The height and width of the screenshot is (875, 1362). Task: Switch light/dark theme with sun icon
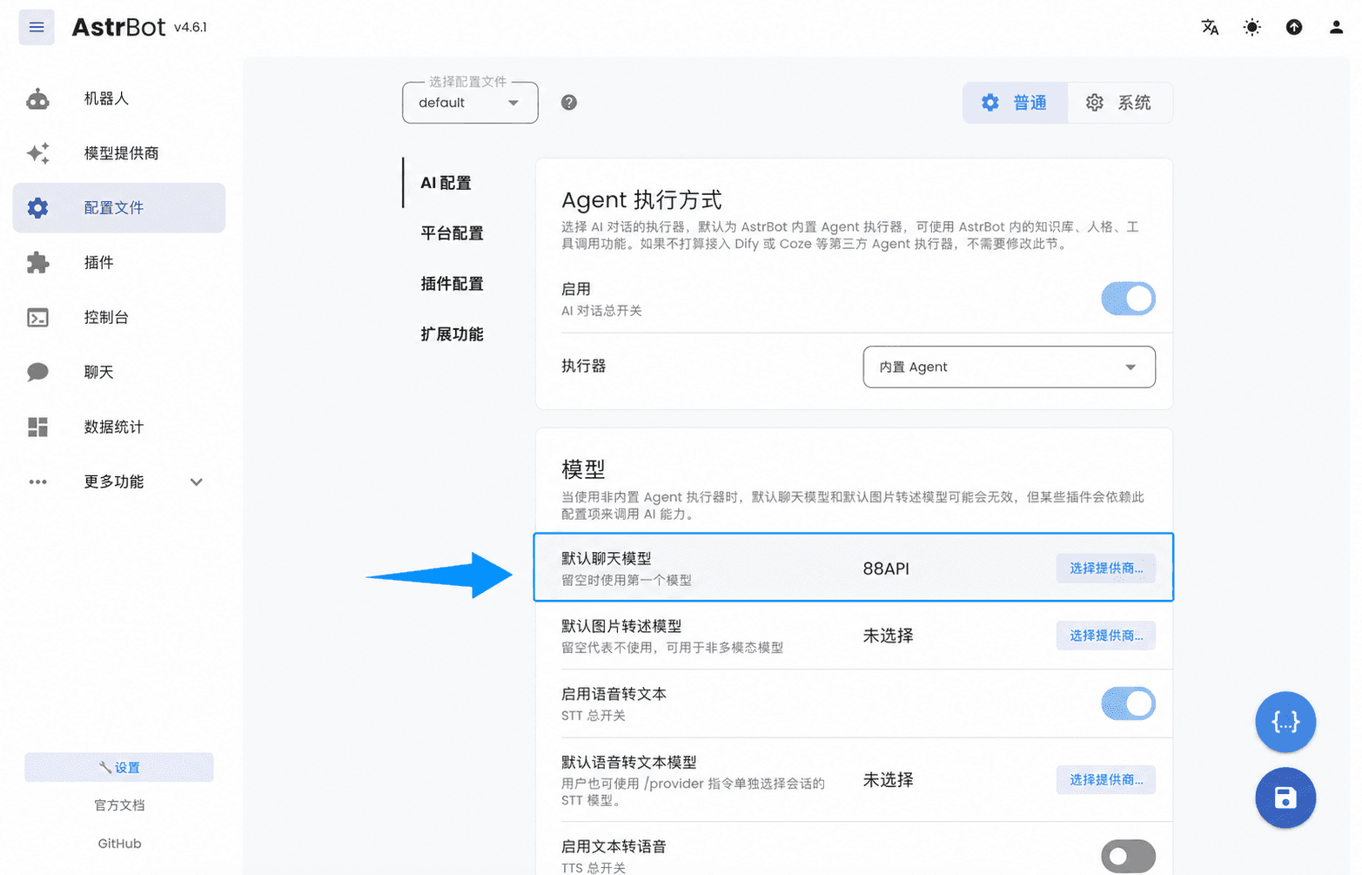(x=1251, y=27)
